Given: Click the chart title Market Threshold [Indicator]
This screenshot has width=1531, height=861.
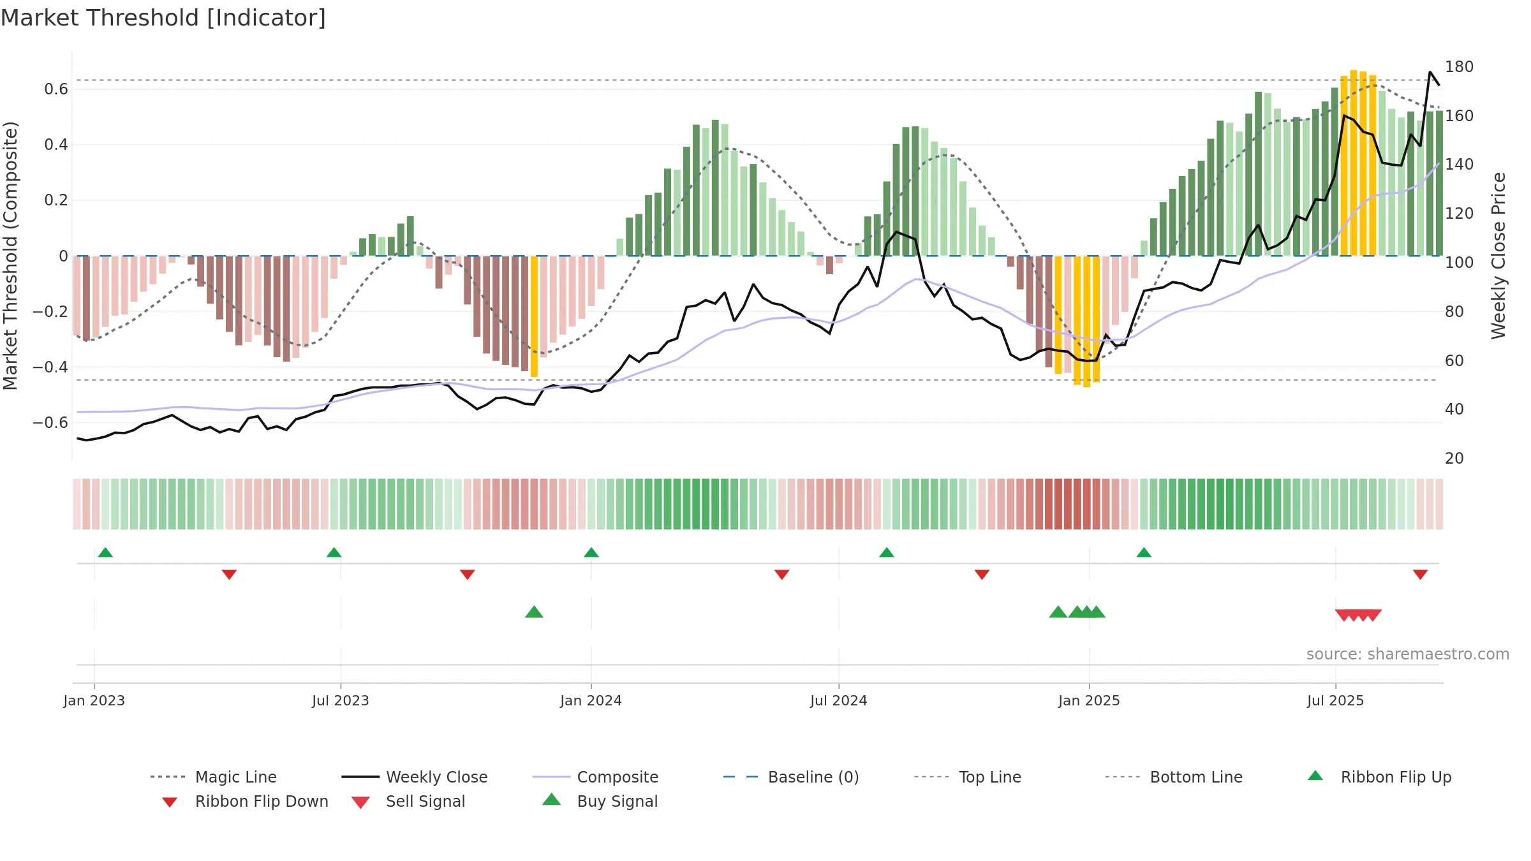Looking at the screenshot, I should click(x=163, y=18).
